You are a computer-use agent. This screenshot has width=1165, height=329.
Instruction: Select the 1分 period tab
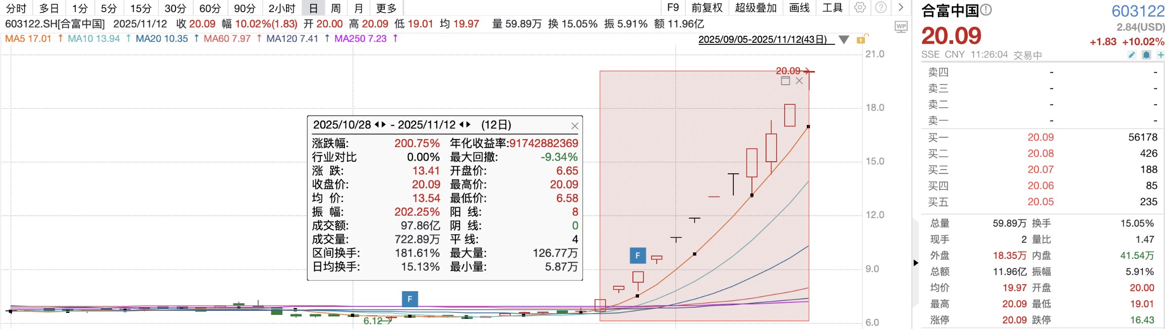80,8
